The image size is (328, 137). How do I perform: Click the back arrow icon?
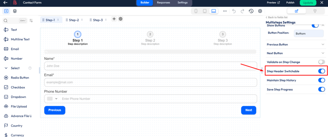click(x=5, y=3)
